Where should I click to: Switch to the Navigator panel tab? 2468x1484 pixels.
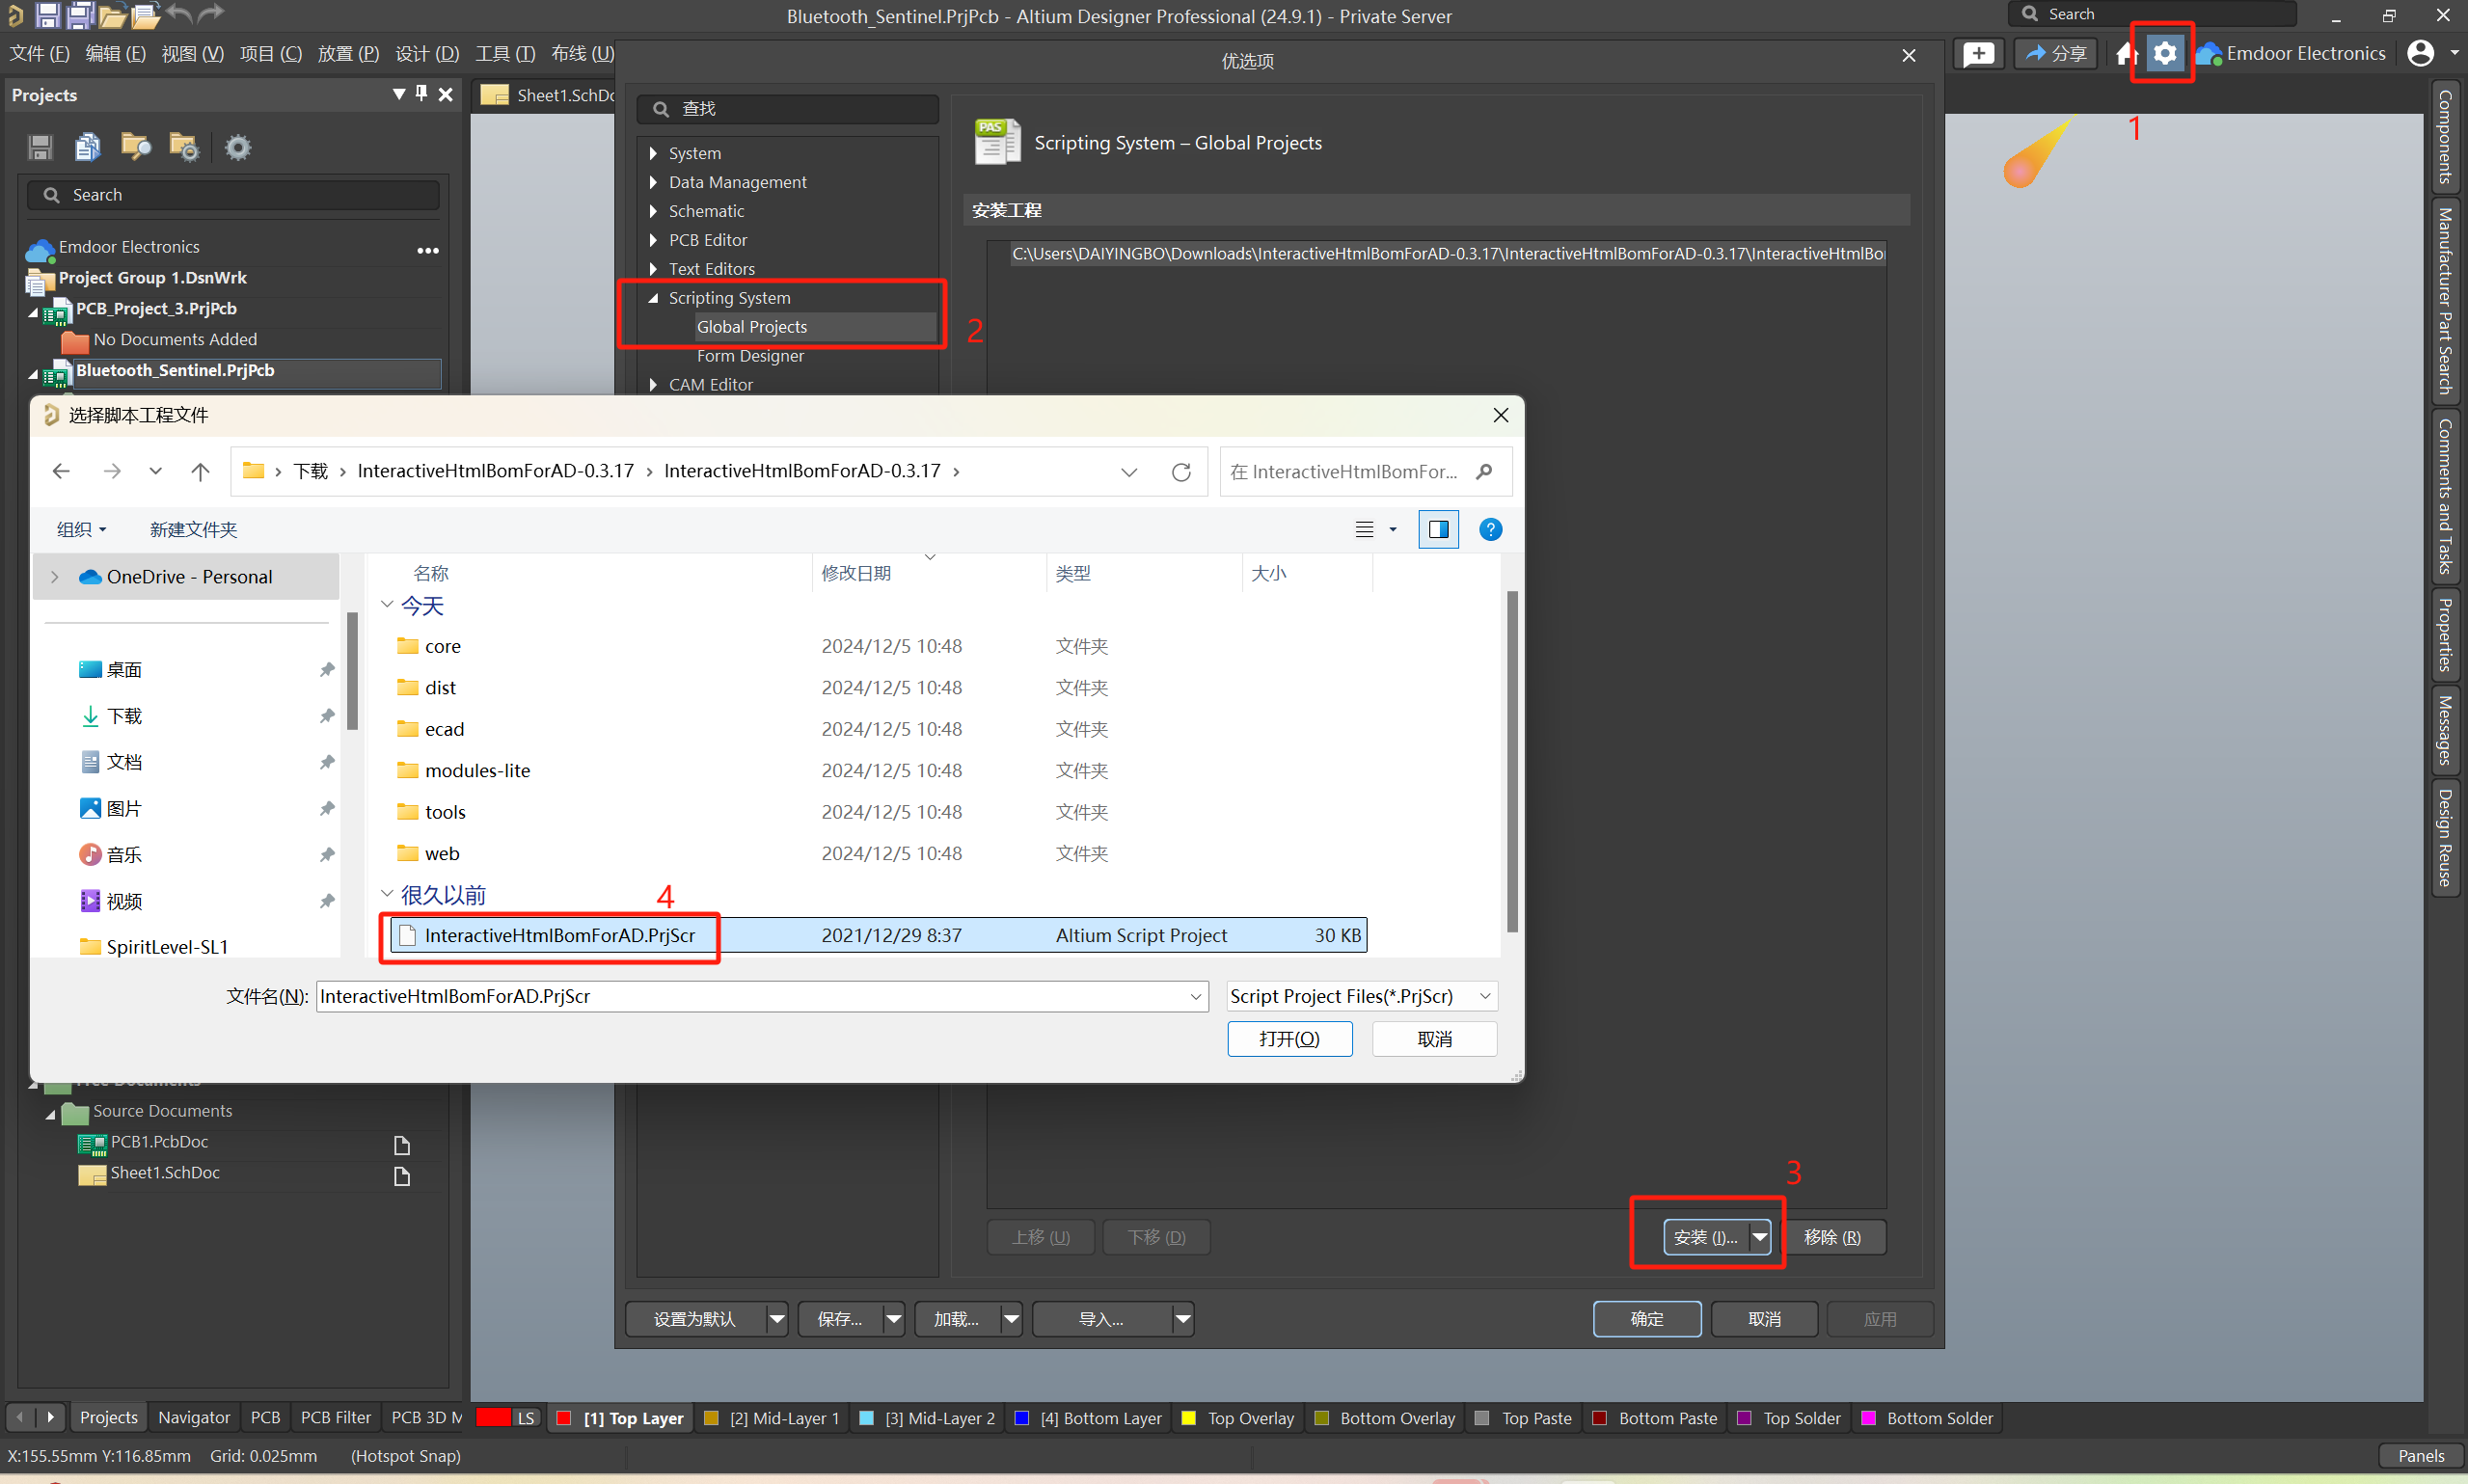[x=193, y=1417]
